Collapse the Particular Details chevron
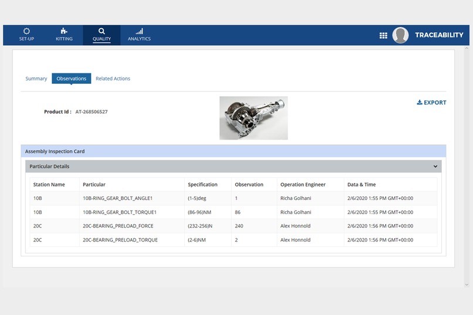The image size is (473, 315). (x=435, y=167)
